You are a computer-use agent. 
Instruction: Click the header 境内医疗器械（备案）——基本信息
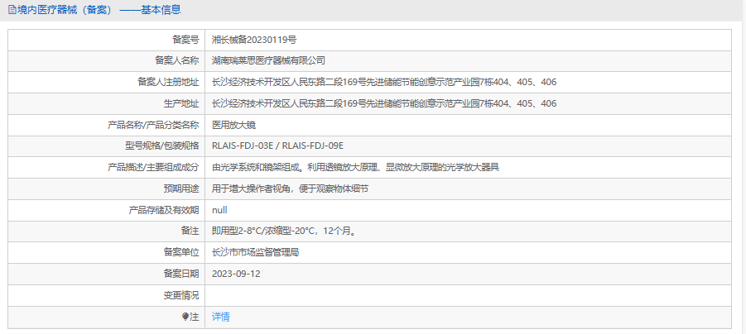pyautogui.click(x=99, y=9)
